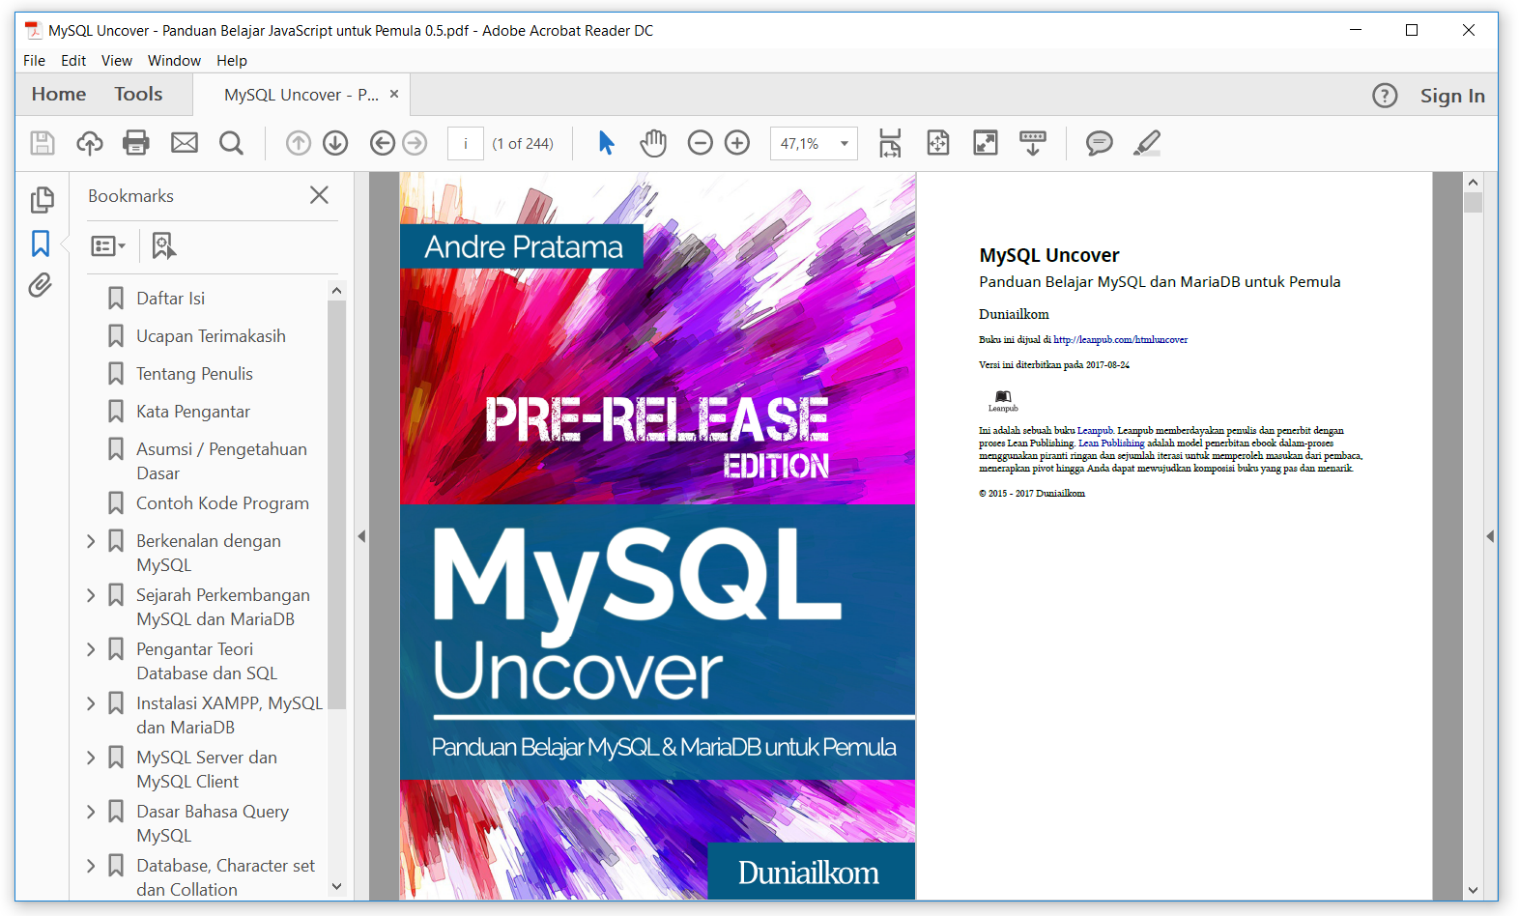Image resolution: width=1519 pixels, height=916 pixels.
Task: Click the document vertical scrollbar thumb
Action: [1473, 203]
